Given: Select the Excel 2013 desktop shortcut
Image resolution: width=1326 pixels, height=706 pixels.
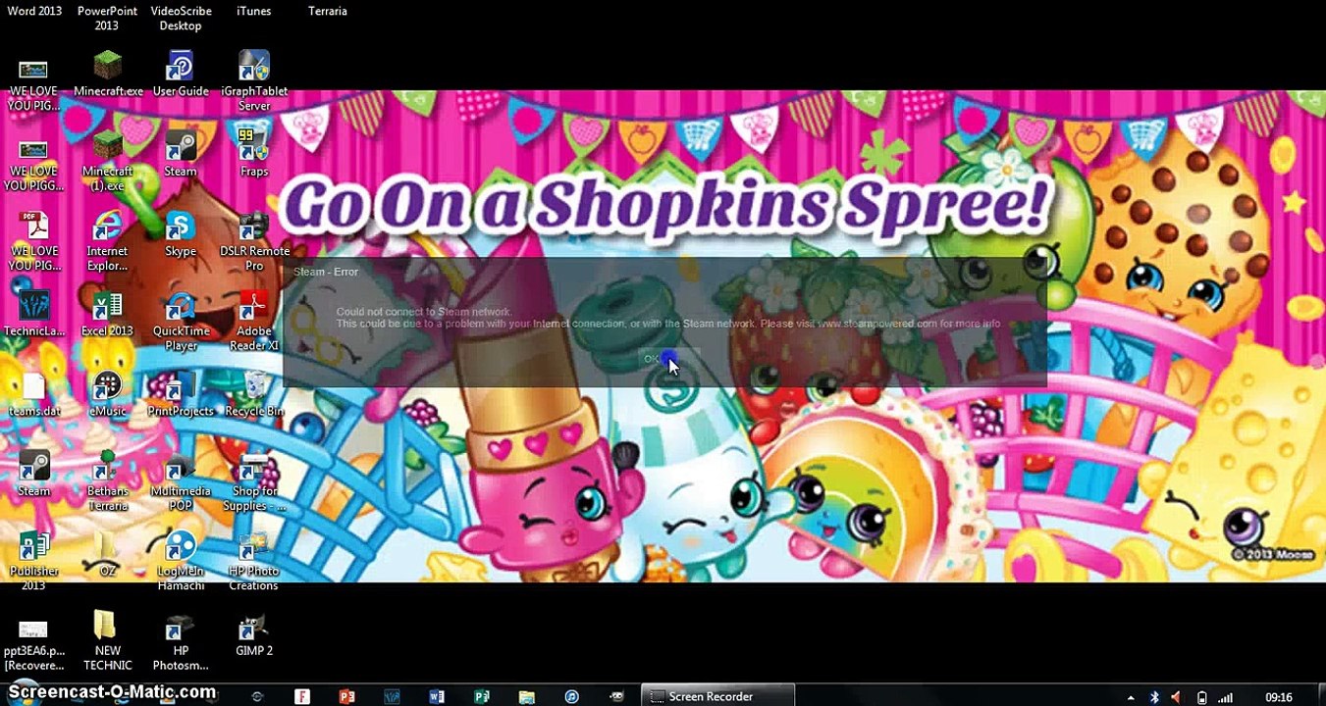Looking at the screenshot, I should (x=107, y=314).
